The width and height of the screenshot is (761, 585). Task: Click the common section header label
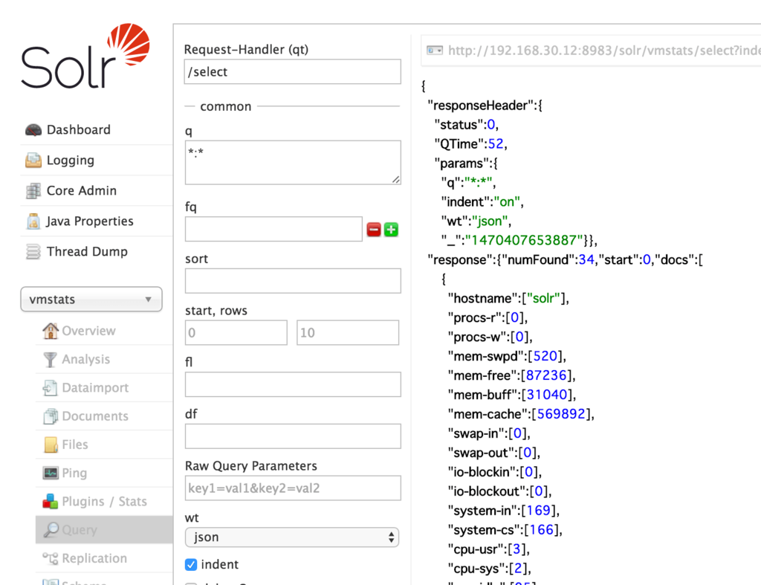pyautogui.click(x=226, y=106)
